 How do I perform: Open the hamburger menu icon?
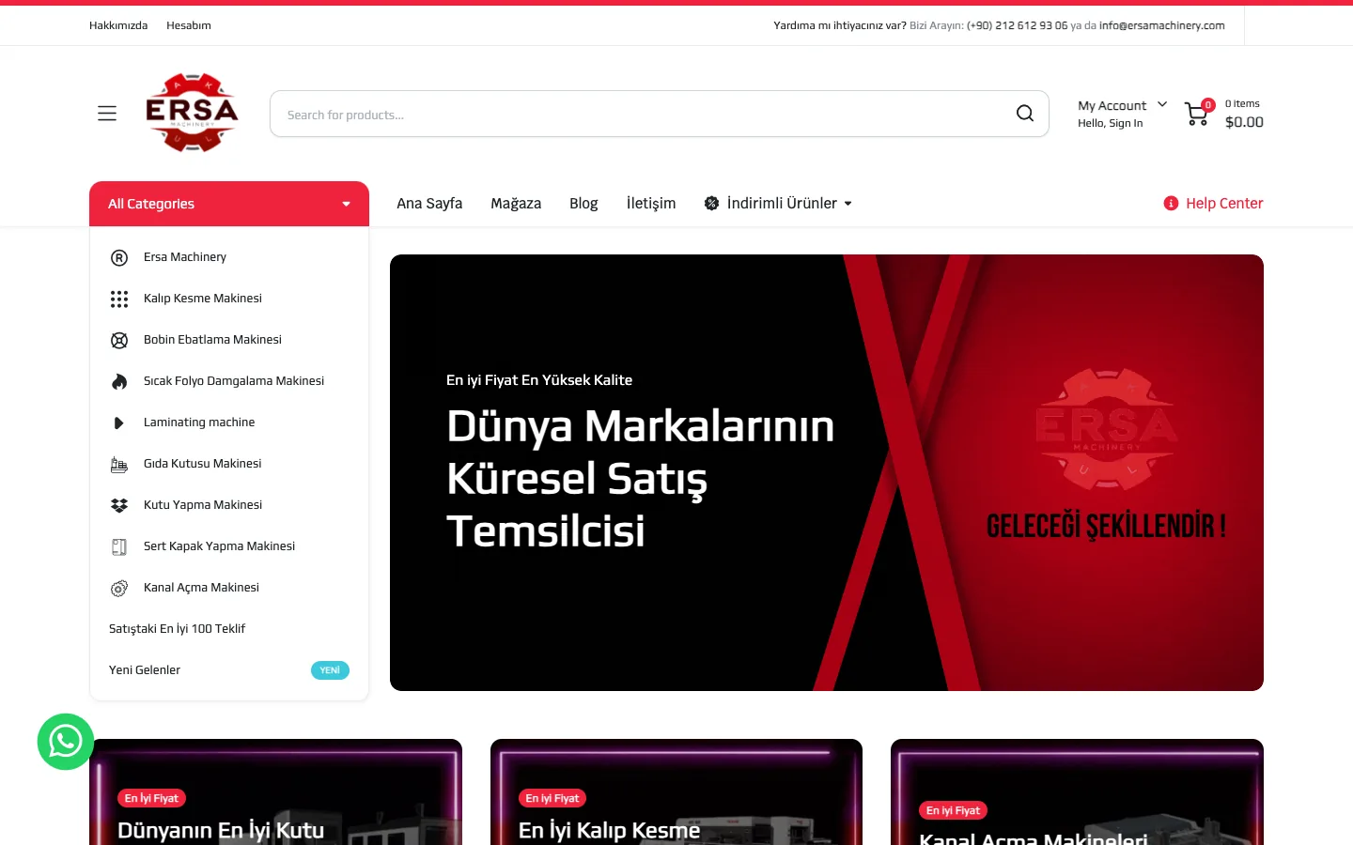[107, 114]
